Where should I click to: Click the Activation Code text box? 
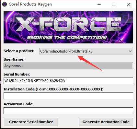coord(68,111)
